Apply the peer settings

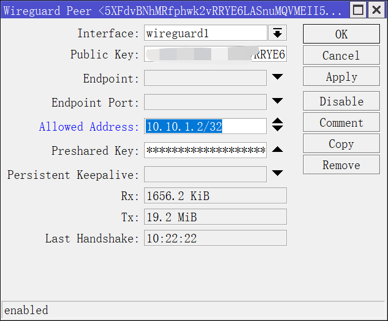pos(341,77)
